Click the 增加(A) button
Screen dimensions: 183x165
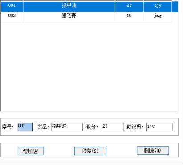click(31, 151)
